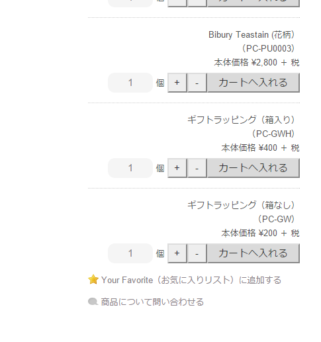
Task: Click the gold star Favorite icon
Action: 93,279
